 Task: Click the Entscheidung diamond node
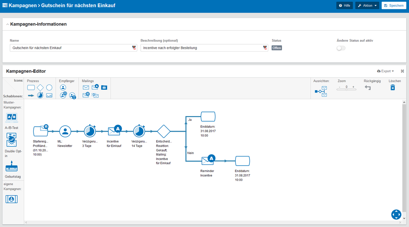click(164, 131)
